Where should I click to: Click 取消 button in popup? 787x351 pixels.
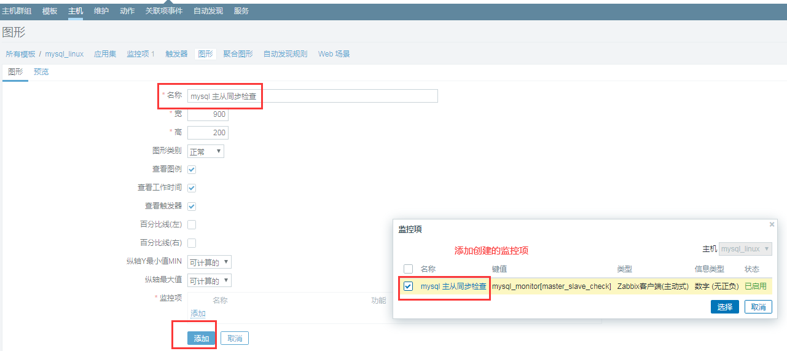point(758,307)
